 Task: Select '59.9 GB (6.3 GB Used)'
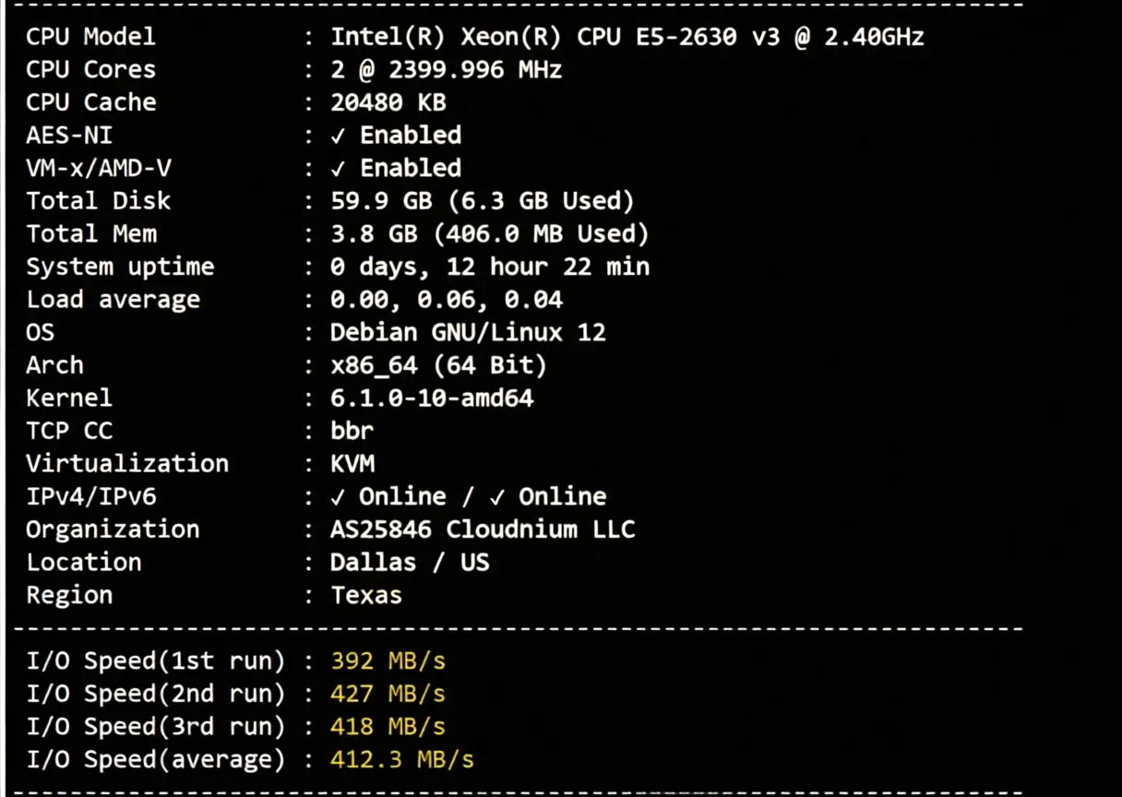point(483,201)
